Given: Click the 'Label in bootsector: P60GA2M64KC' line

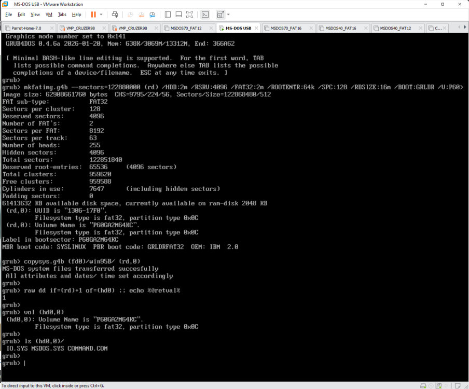Looking at the screenshot, I should tap(60, 240).
